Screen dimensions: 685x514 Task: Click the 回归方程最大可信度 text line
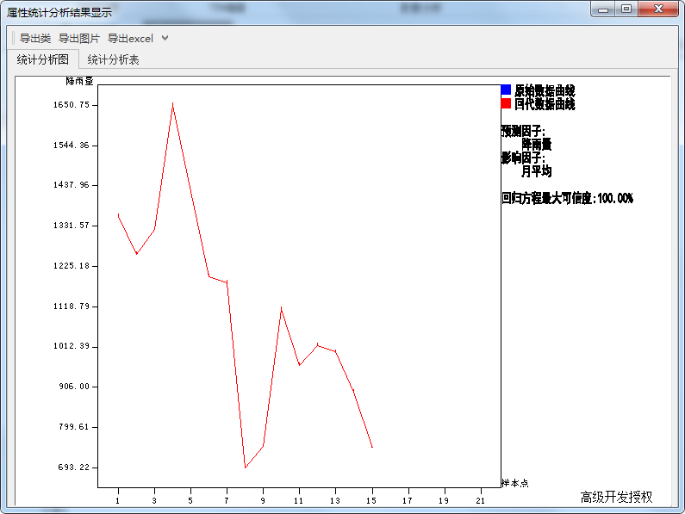567,198
